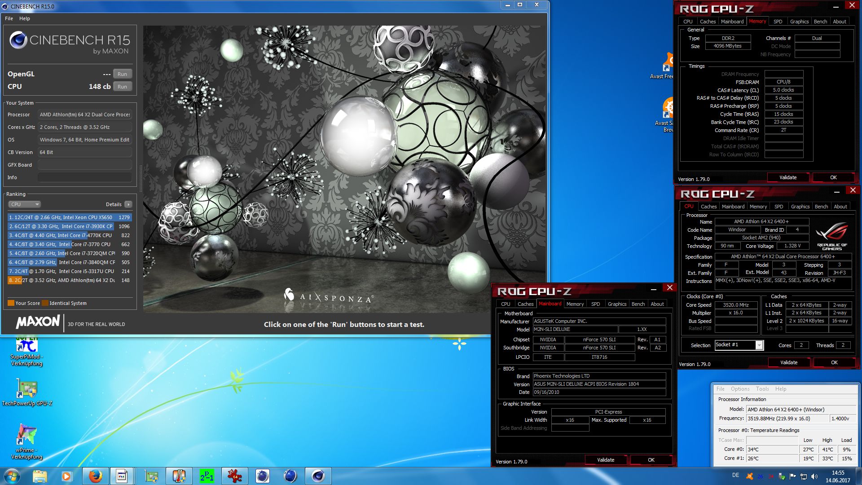This screenshot has height=485, width=862.
Task: Select the Avast Safe Browser desktop icon
Action: (665, 115)
